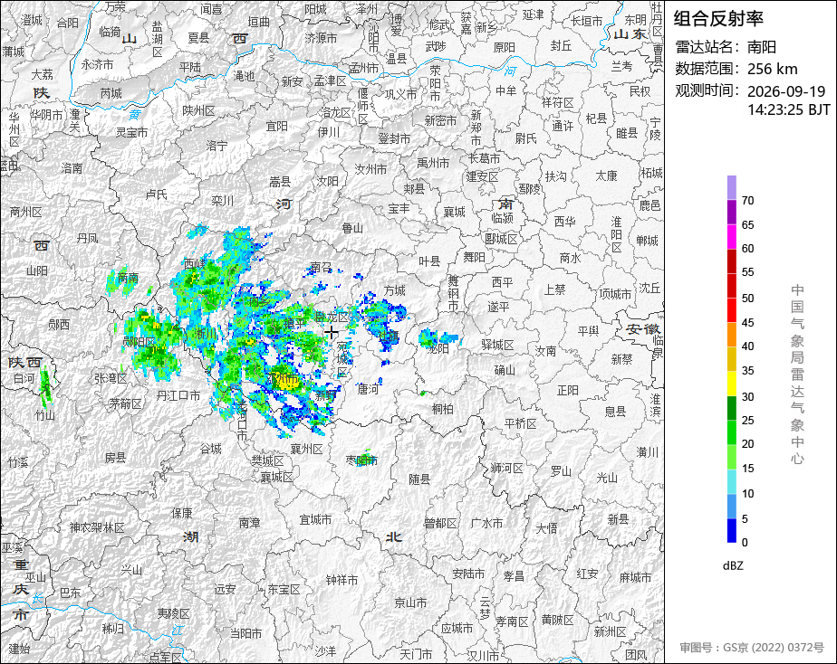Click the 钟祥市 city label
The height and width of the screenshot is (664, 837).
[x=342, y=580]
